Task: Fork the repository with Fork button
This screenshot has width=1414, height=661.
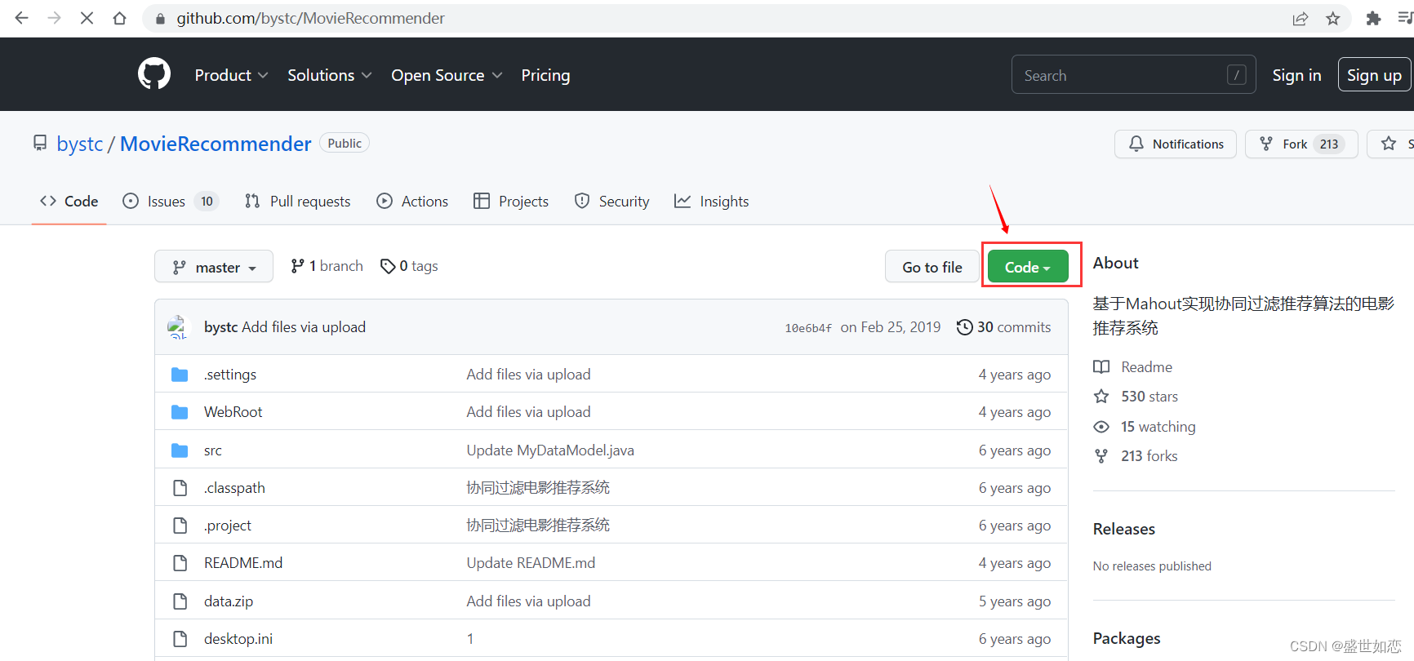Action: (x=1301, y=144)
